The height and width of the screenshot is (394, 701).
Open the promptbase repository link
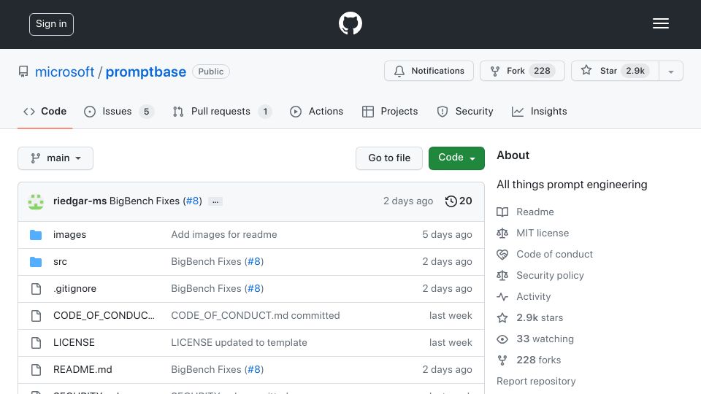coord(146,72)
